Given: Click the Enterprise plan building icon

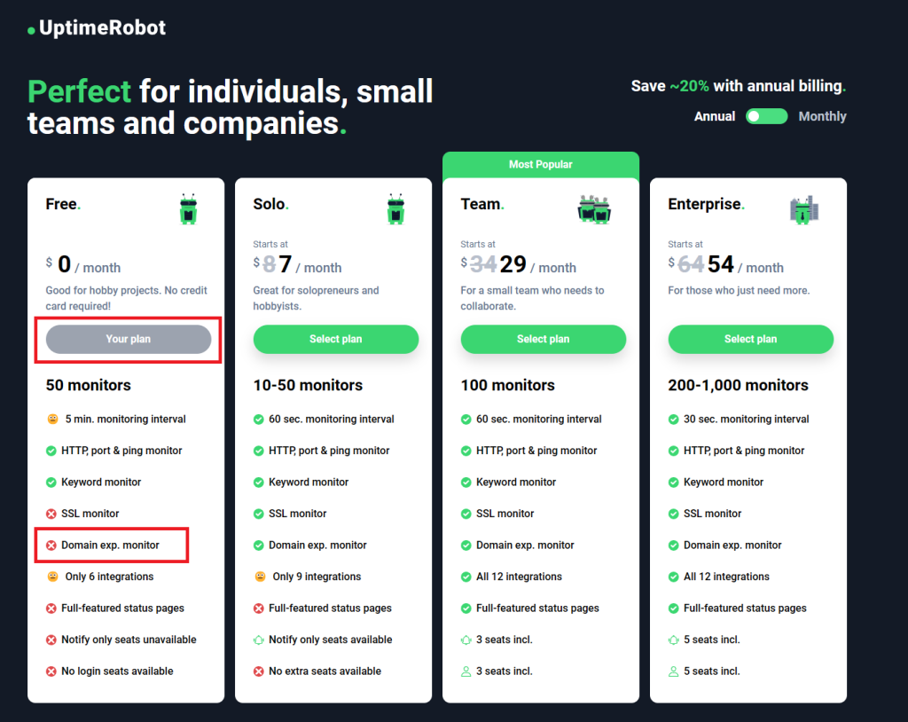Looking at the screenshot, I should (x=804, y=209).
